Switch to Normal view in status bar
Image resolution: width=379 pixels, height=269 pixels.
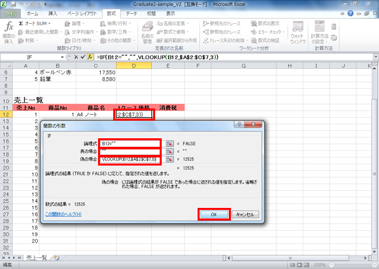click(293, 265)
